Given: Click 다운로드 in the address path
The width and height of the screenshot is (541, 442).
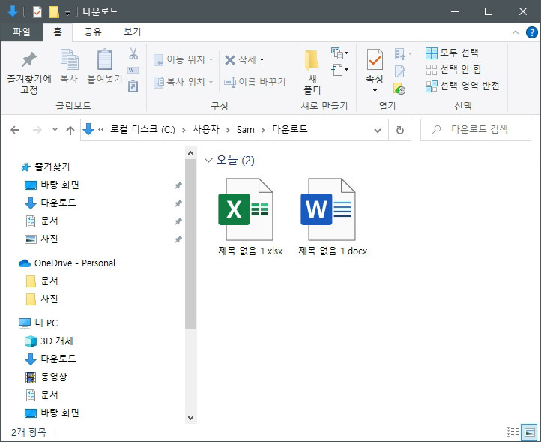Looking at the screenshot, I should click(x=290, y=130).
